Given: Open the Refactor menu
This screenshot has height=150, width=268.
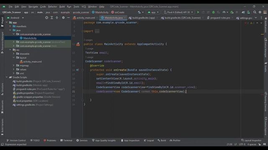Looking at the screenshot, I should [x=52, y=7].
